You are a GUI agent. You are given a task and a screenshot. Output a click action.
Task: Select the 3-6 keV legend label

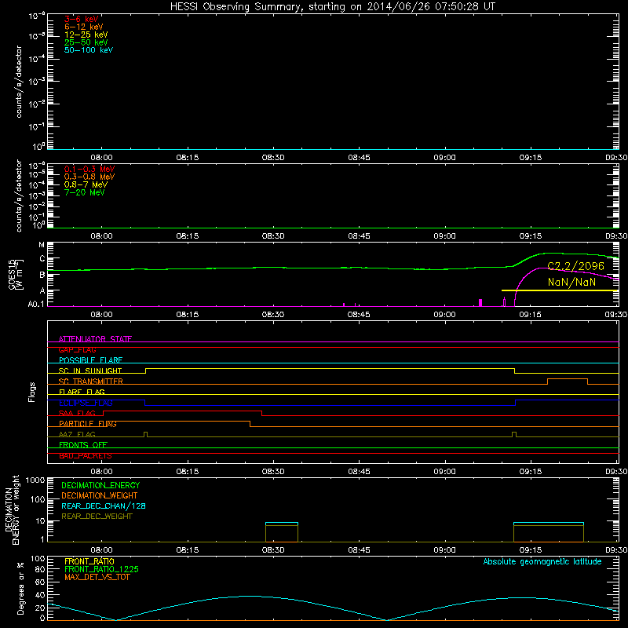click(x=82, y=19)
